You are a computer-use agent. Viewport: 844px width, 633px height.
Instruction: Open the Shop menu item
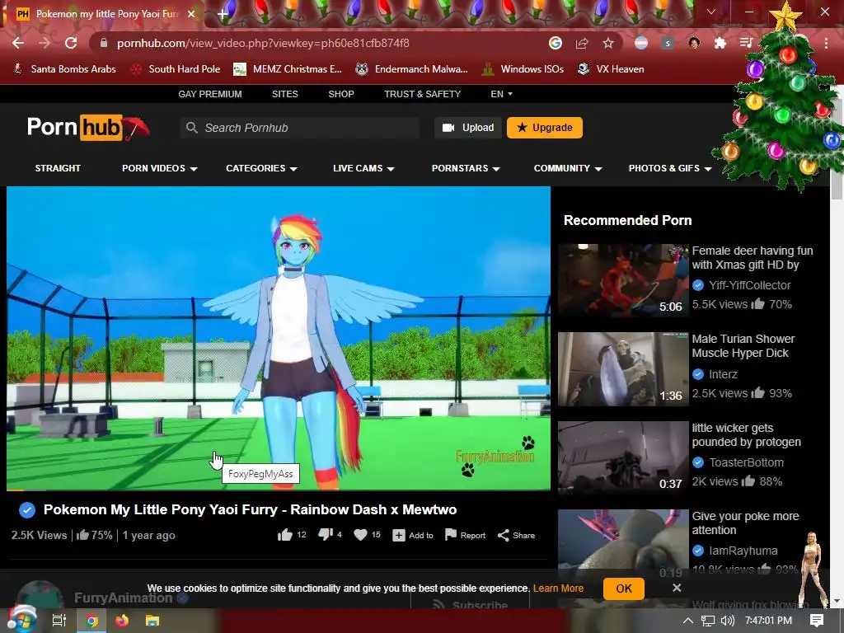click(x=341, y=94)
